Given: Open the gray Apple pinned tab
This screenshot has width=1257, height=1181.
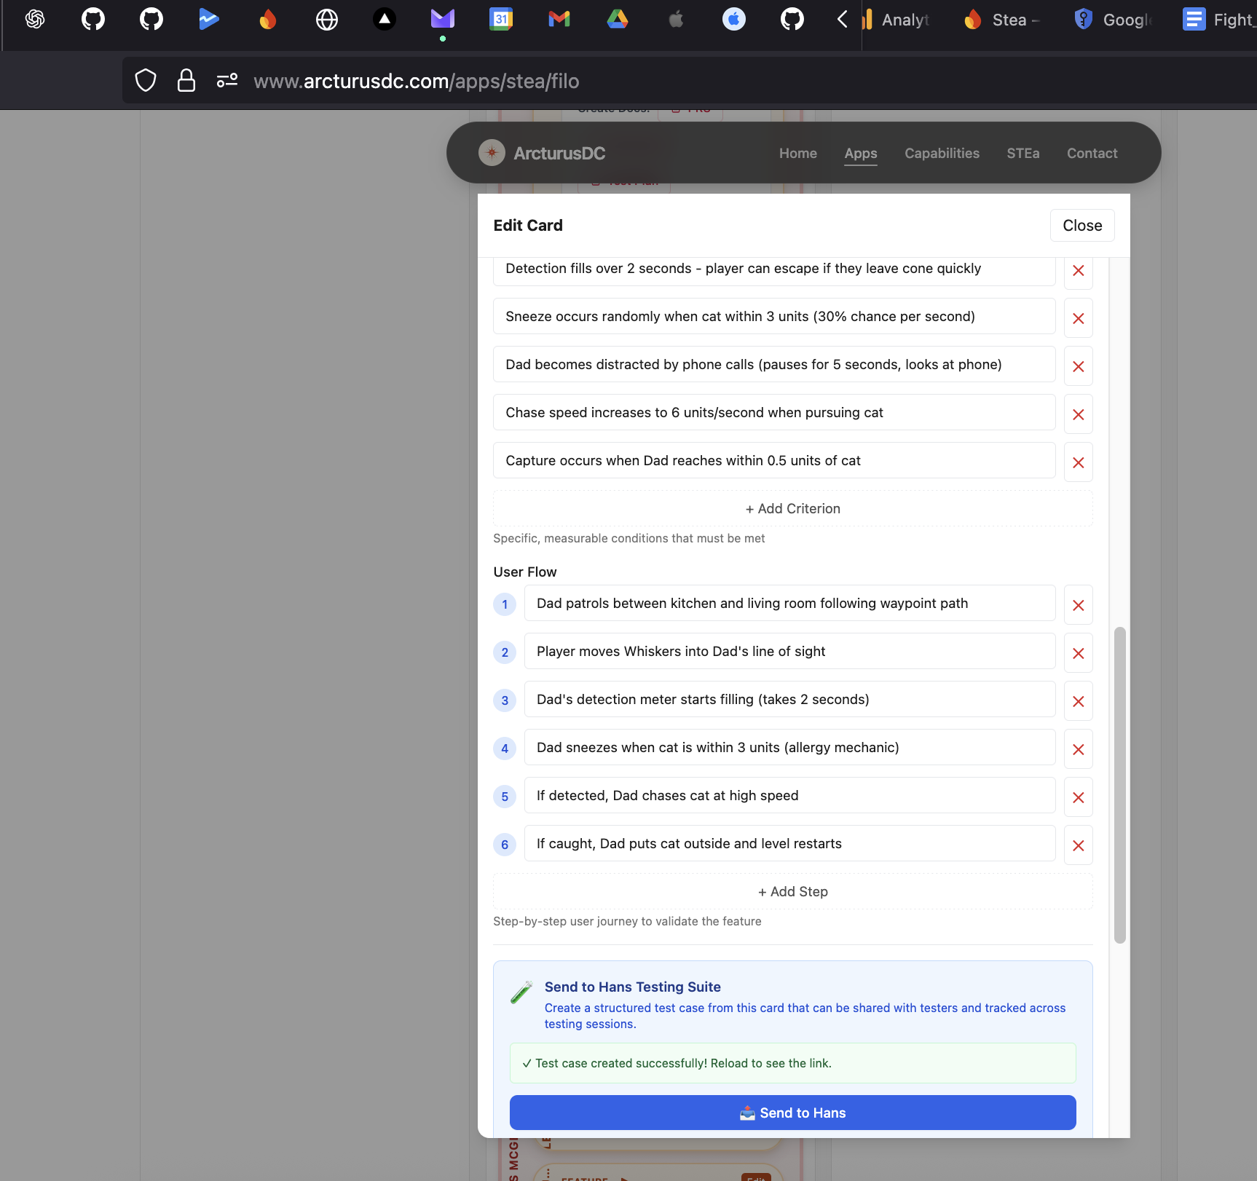Looking at the screenshot, I should 676,20.
